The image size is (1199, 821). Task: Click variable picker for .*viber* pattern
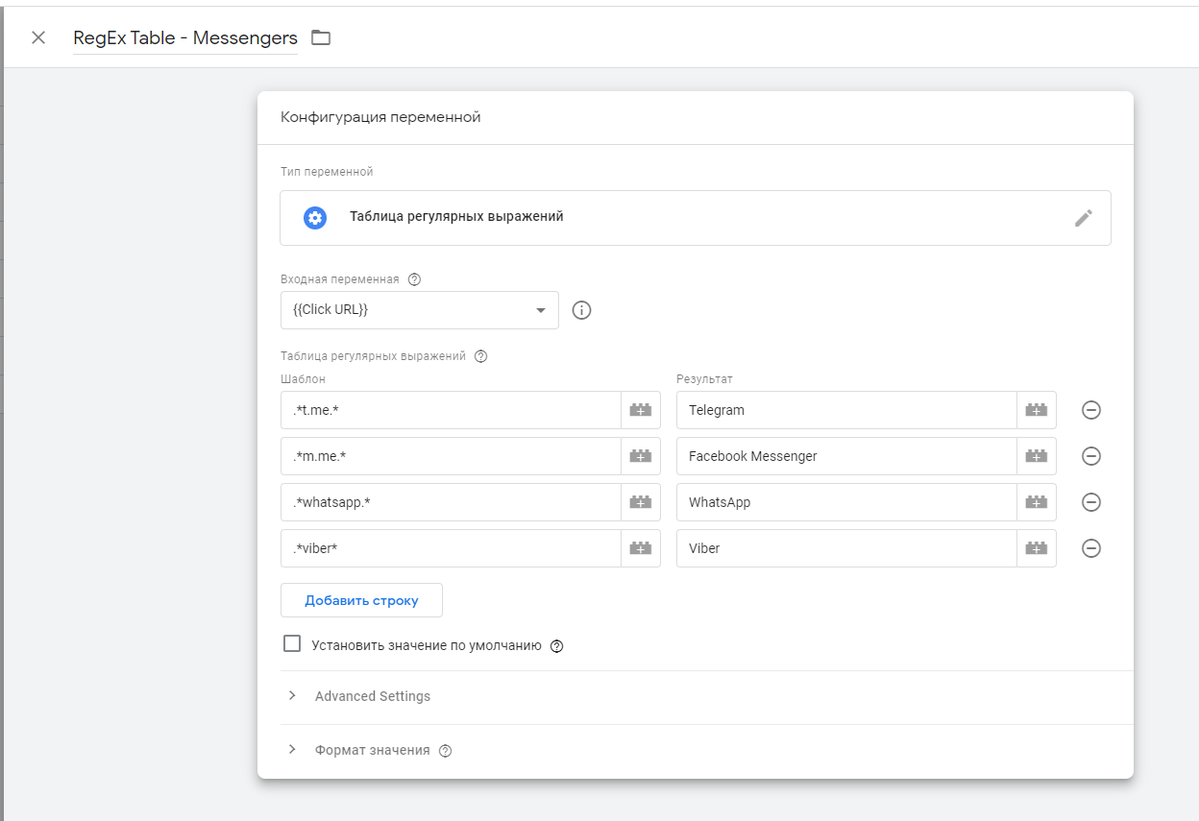coord(640,548)
